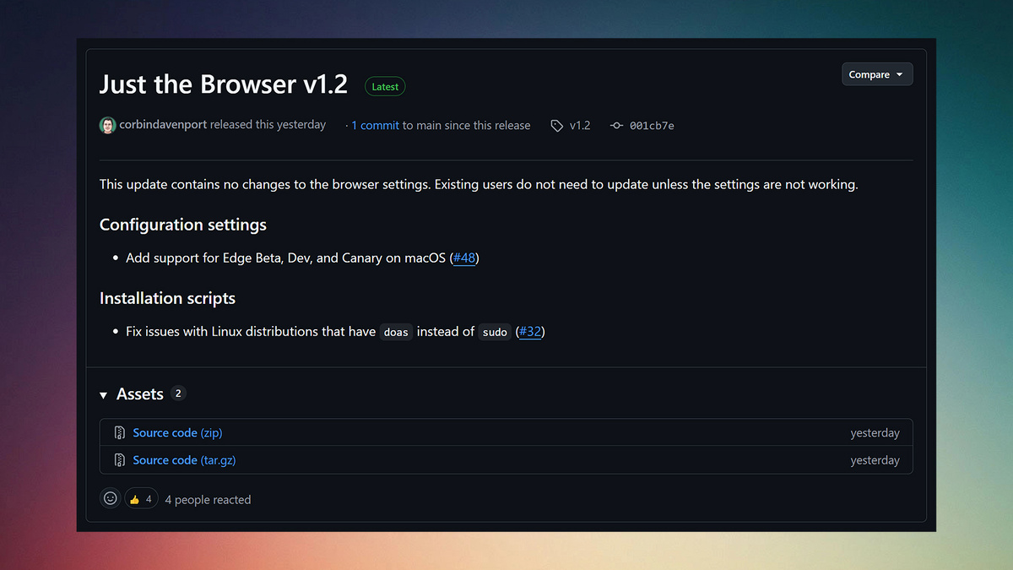Open the smiley add-reaction button

[x=110, y=499]
